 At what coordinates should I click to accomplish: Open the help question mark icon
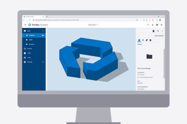tap(157, 24)
